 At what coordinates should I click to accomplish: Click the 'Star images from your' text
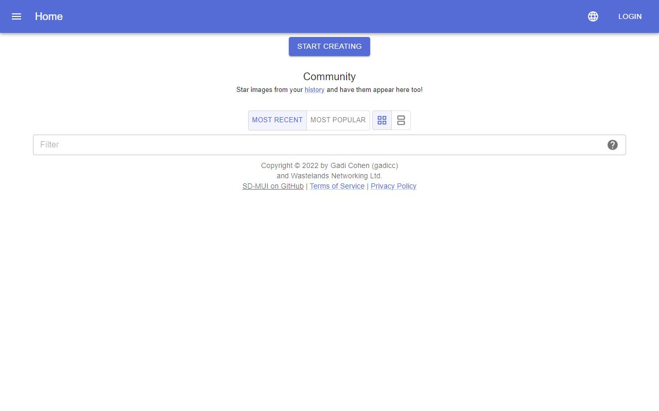coord(269,90)
